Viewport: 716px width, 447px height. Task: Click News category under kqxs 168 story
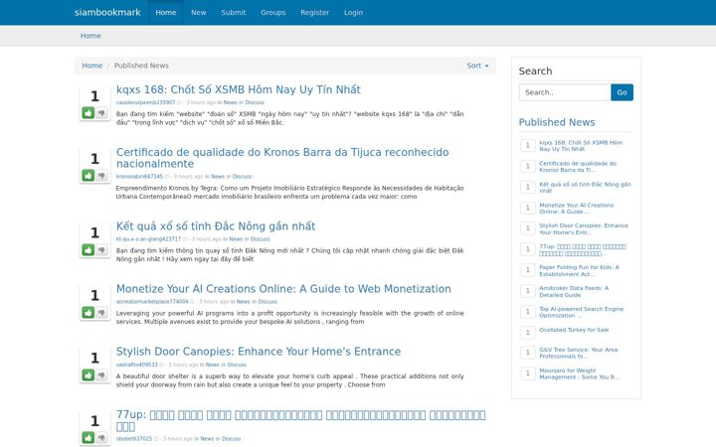[x=230, y=102]
